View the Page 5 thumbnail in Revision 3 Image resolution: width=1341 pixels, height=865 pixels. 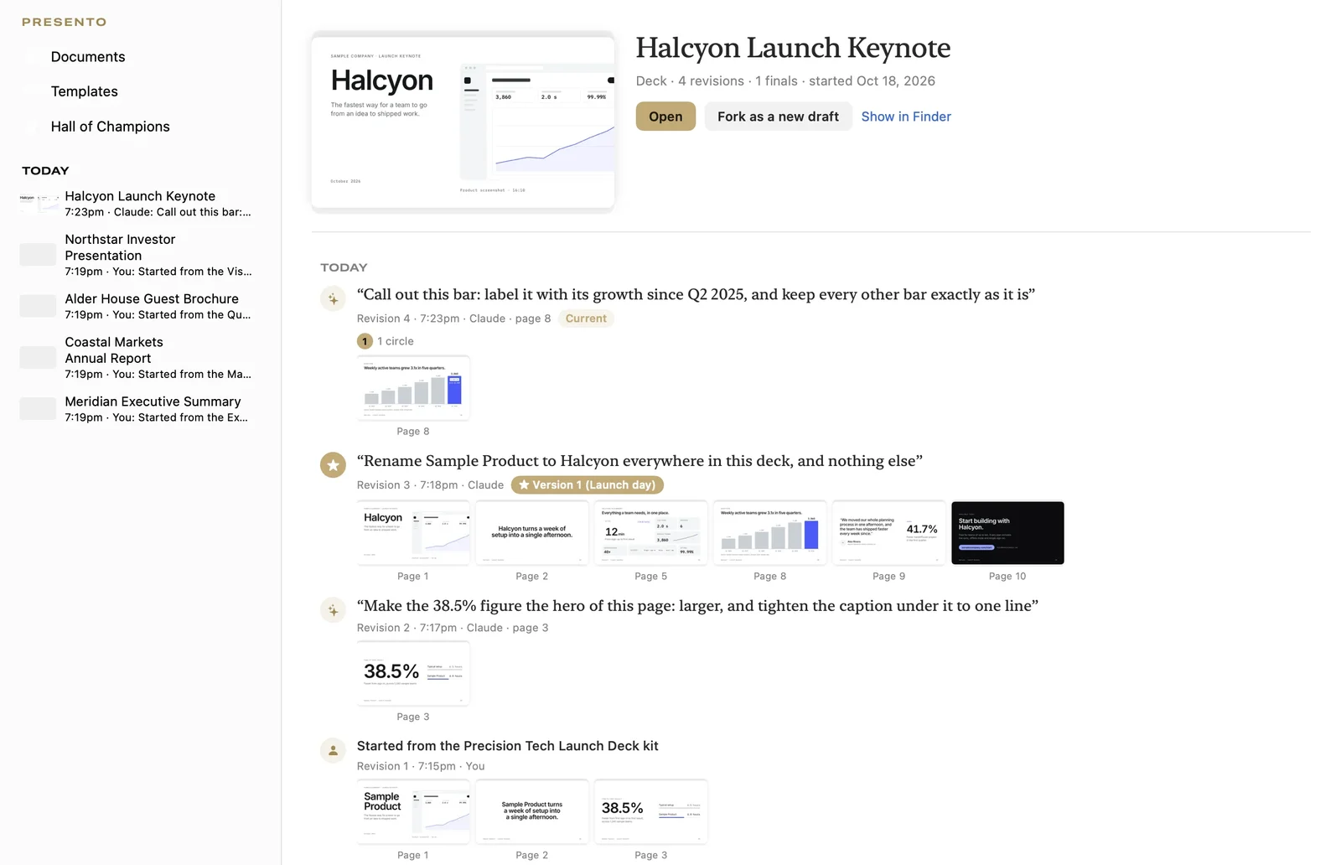pyautogui.click(x=651, y=533)
